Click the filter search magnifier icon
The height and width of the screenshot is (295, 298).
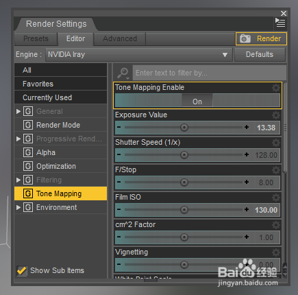pos(123,73)
